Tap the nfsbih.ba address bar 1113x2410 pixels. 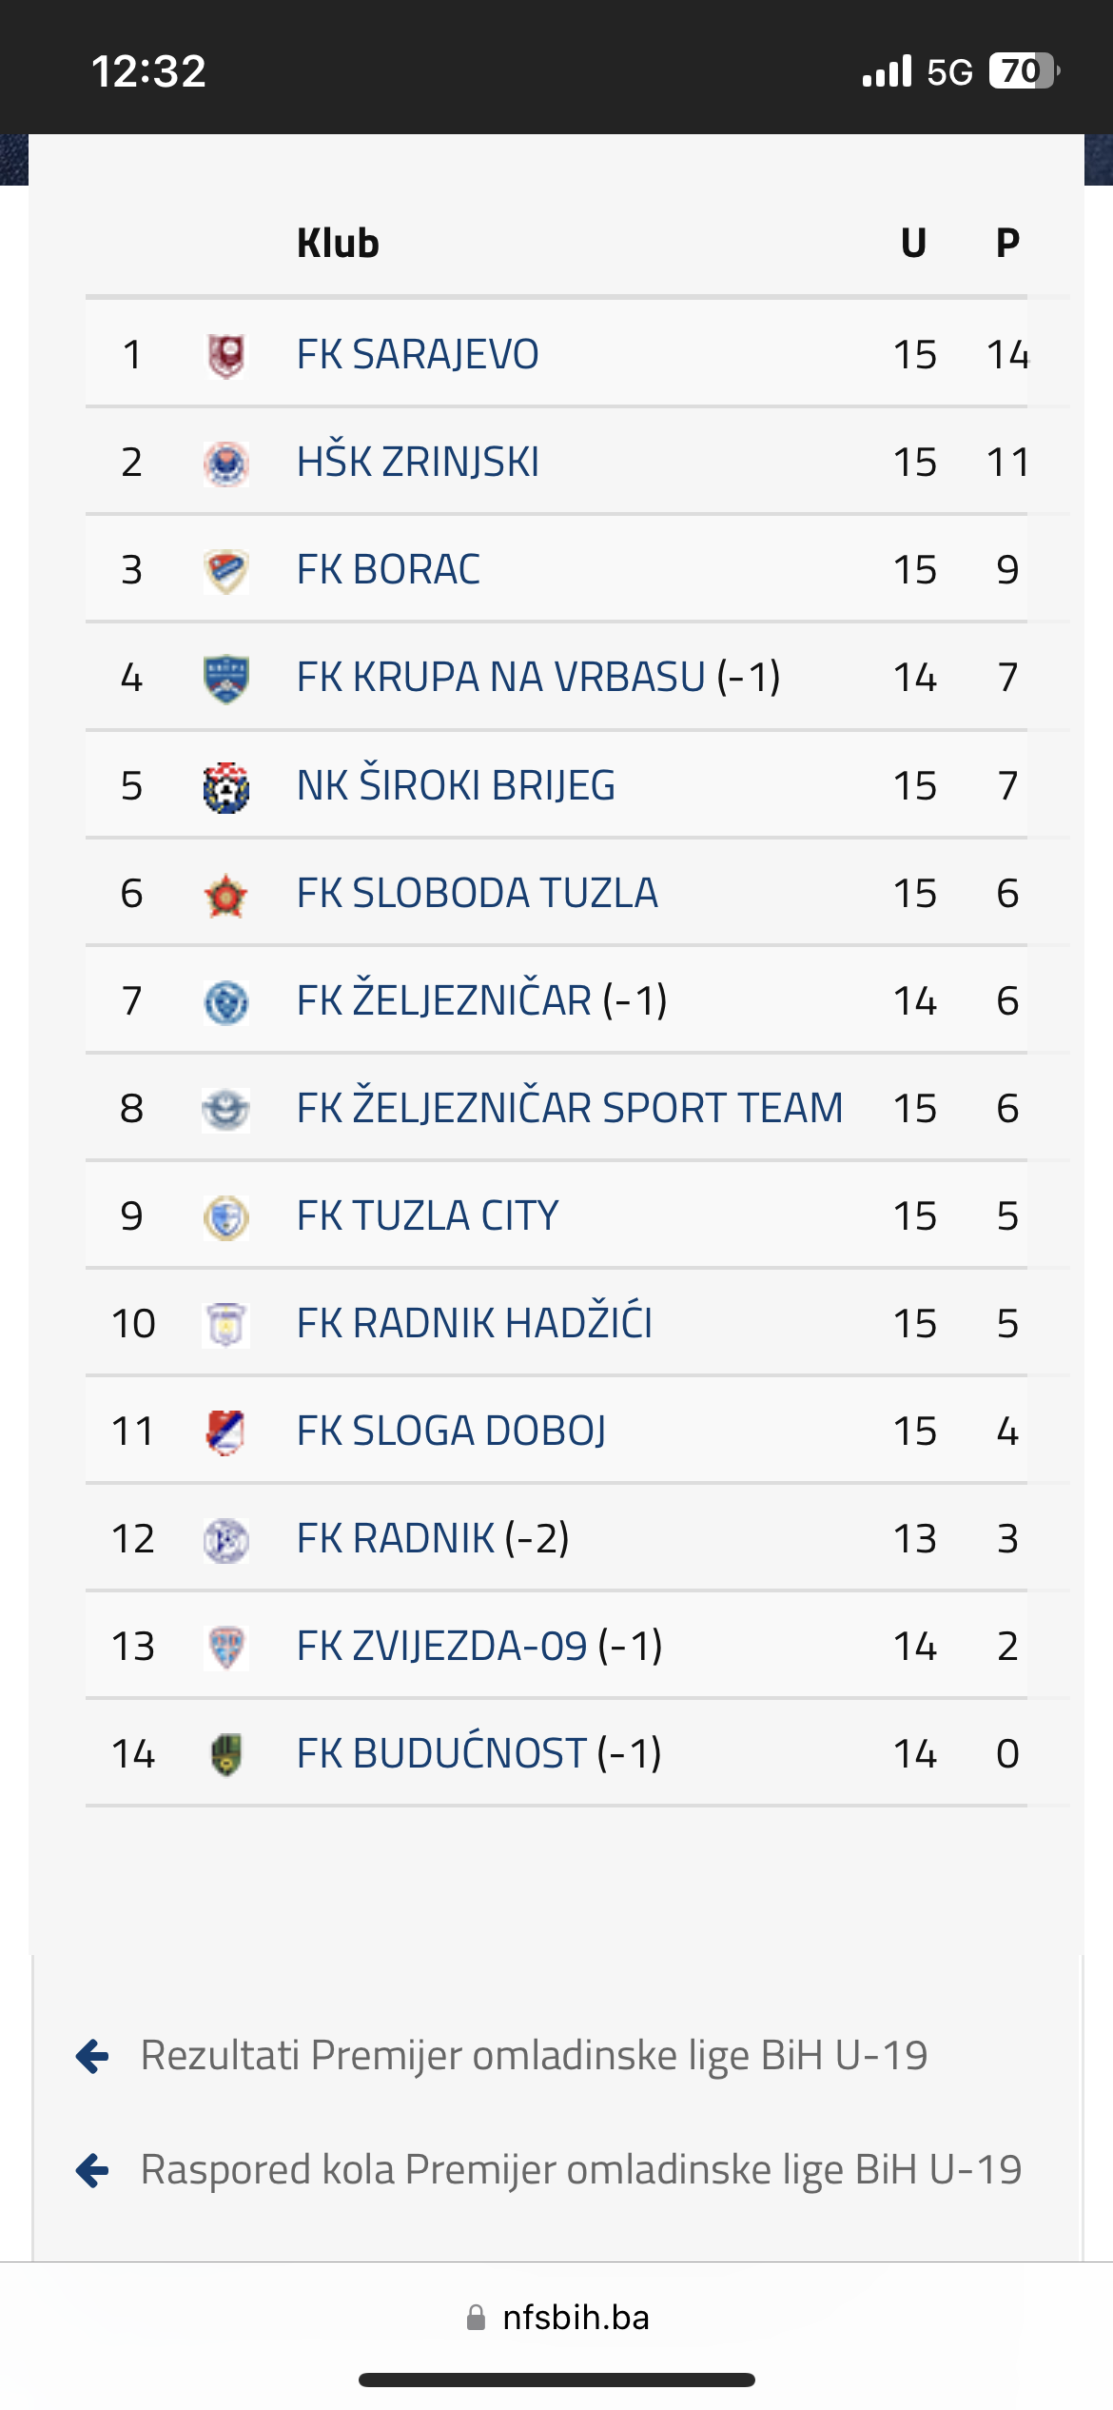pyautogui.click(x=557, y=2318)
